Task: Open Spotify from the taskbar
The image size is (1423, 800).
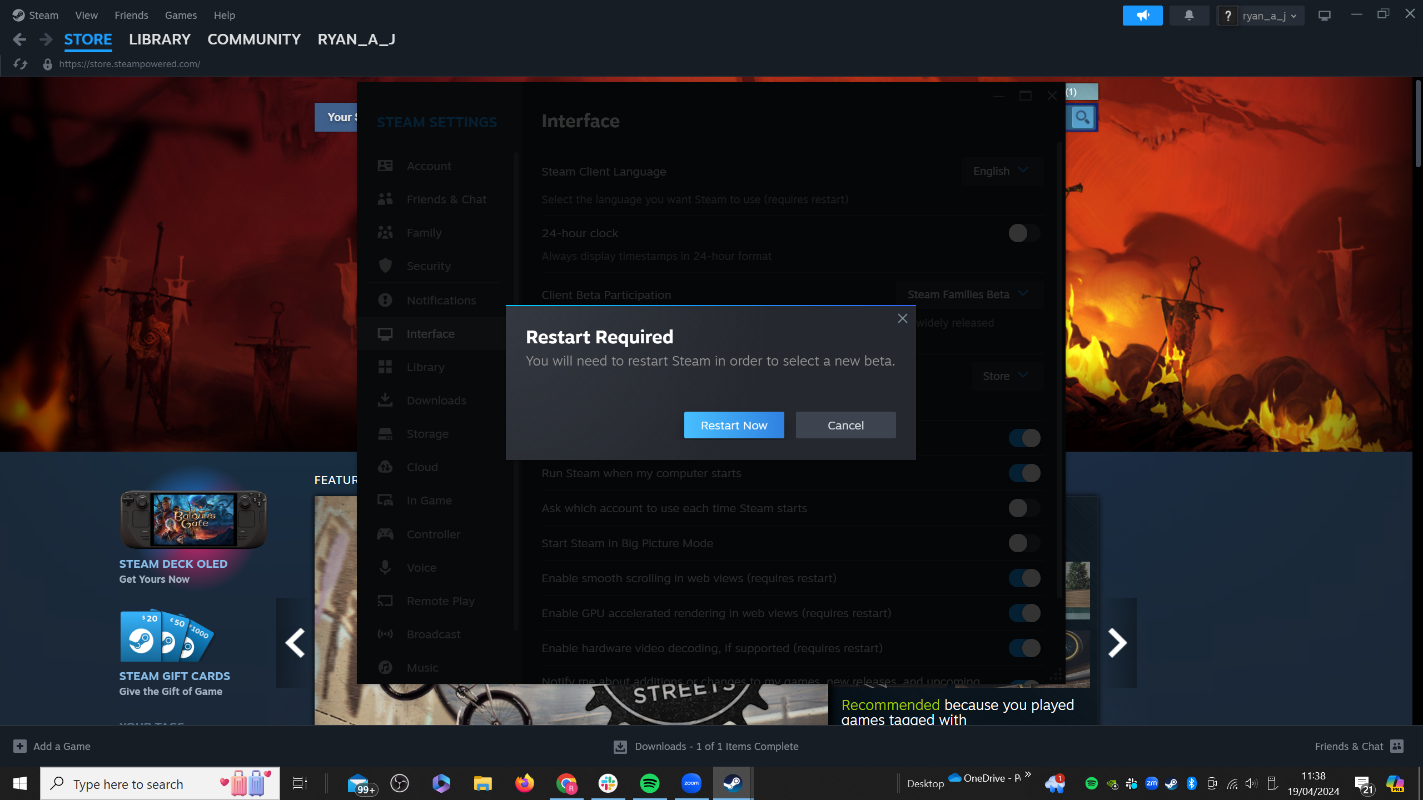Action: (x=649, y=783)
